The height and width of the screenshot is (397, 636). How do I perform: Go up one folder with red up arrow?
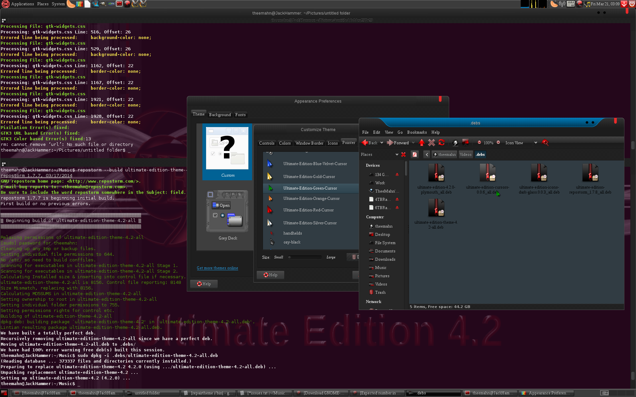click(x=422, y=143)
